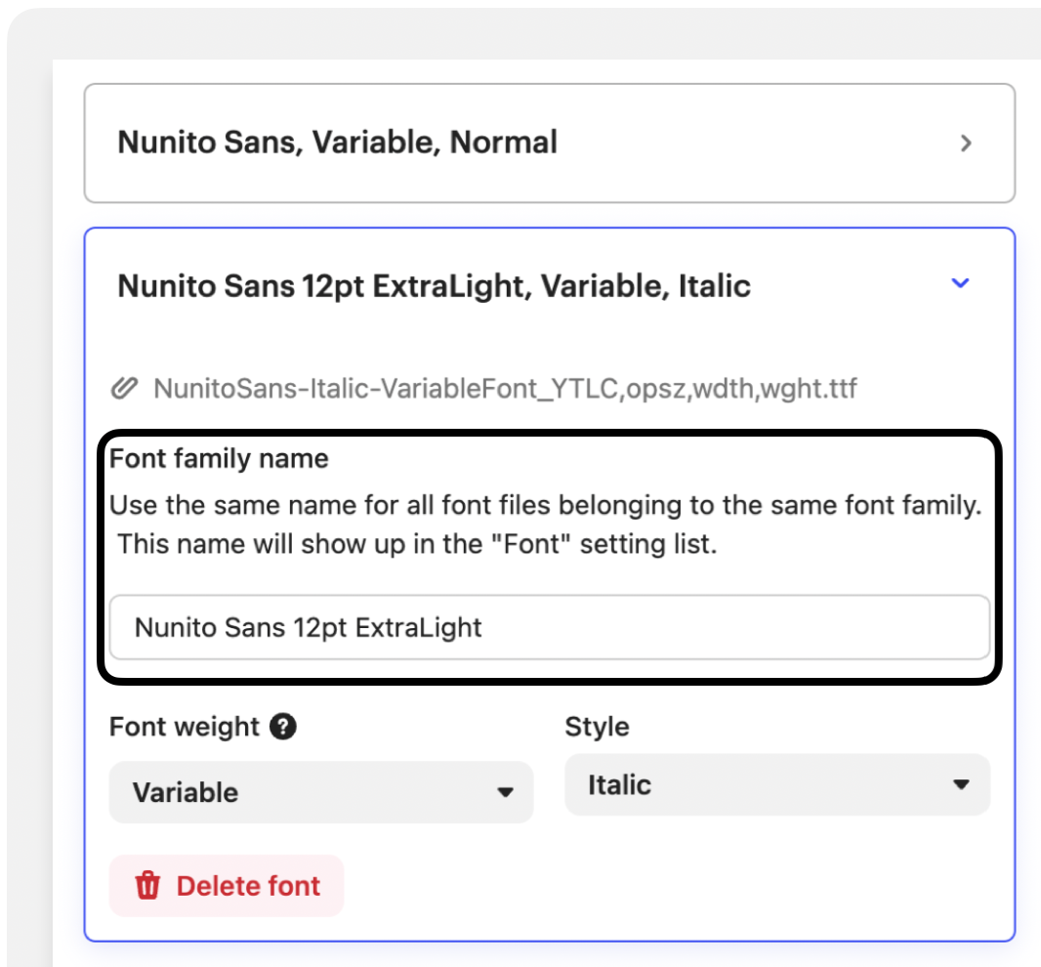Collapse the ExtraLight Italic panel chevron
1041x967 pixels.
coord(961,283)
